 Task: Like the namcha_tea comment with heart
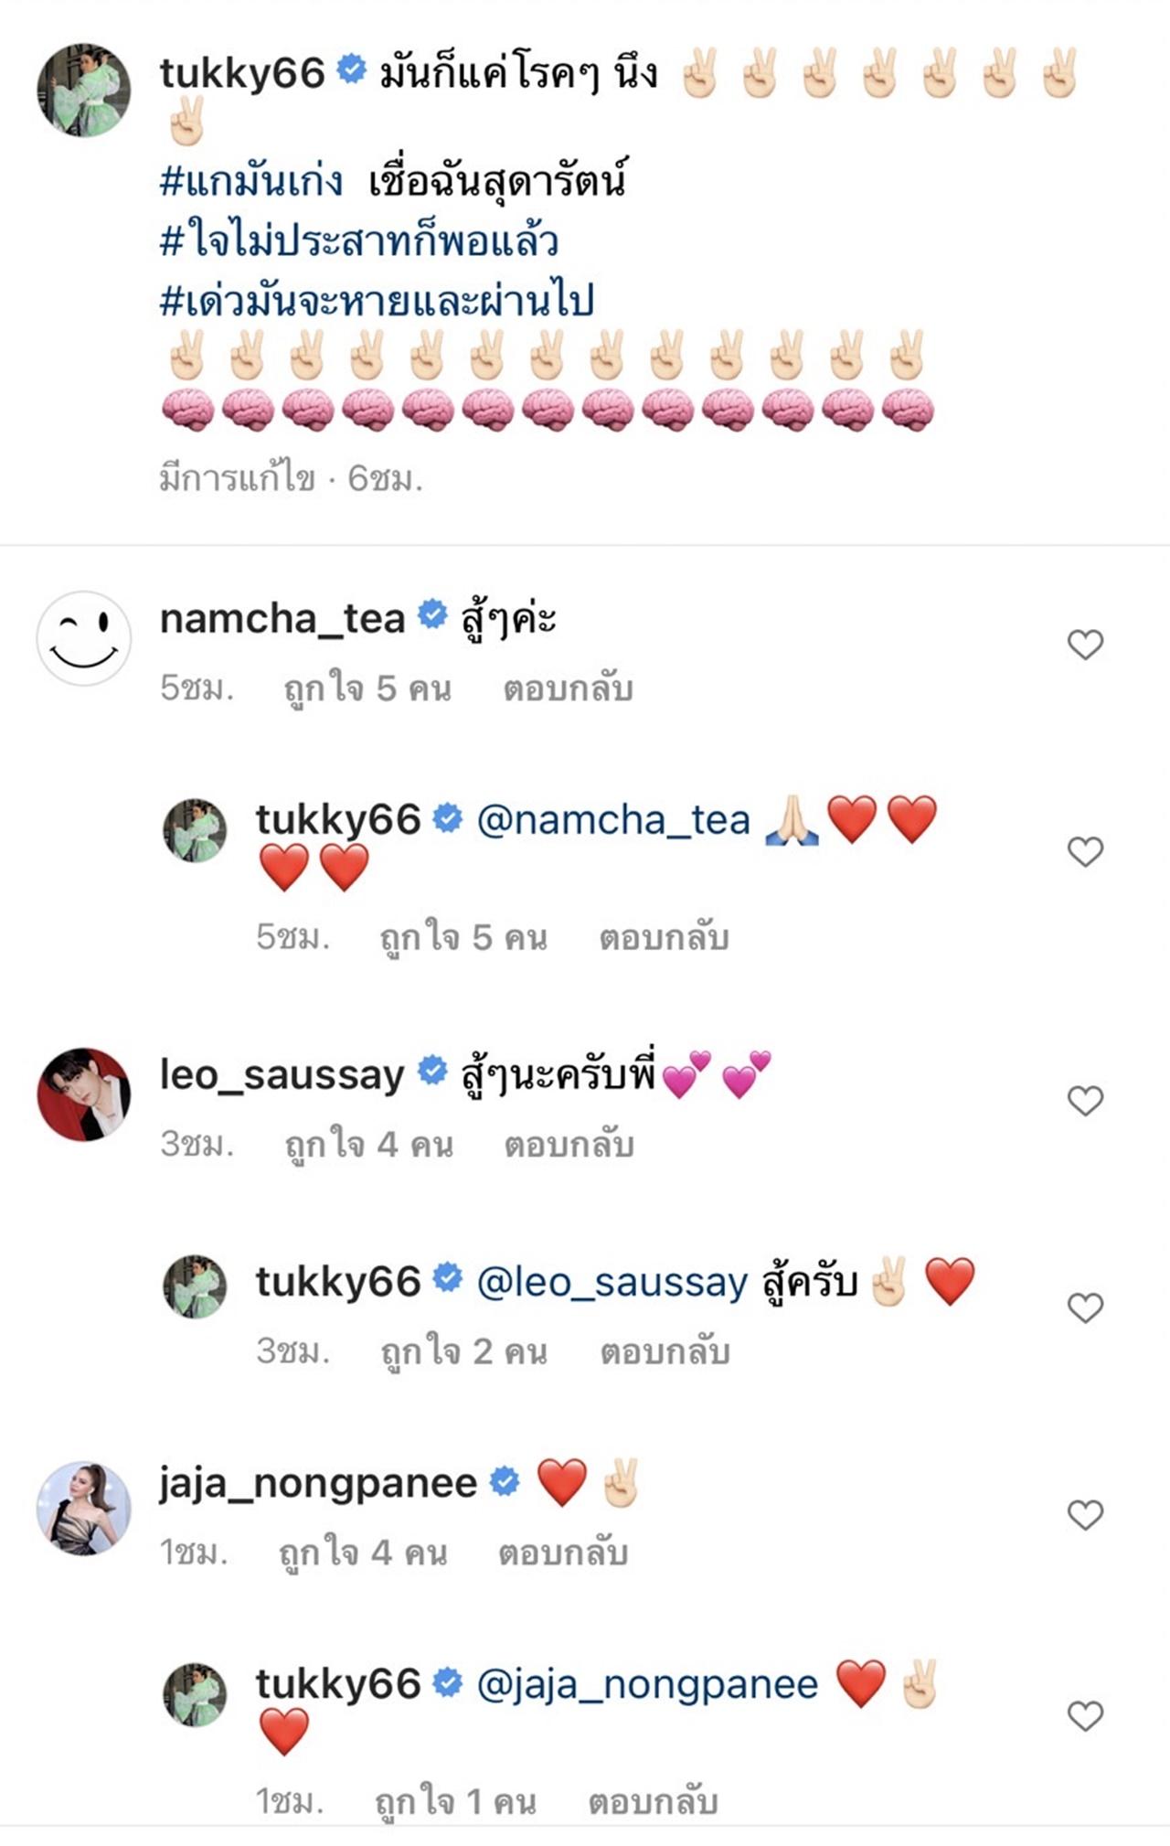pyautogui.click(x=1085, y=645)
